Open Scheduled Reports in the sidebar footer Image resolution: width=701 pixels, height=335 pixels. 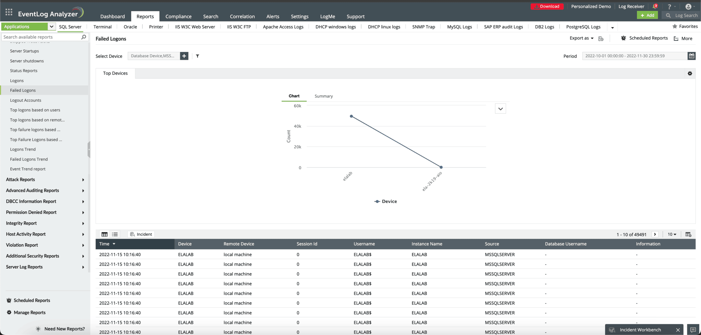(32, 300)
